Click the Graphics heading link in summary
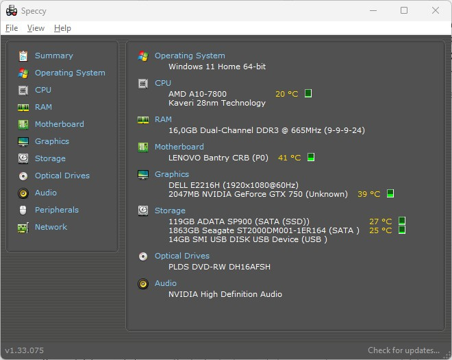 172,174
